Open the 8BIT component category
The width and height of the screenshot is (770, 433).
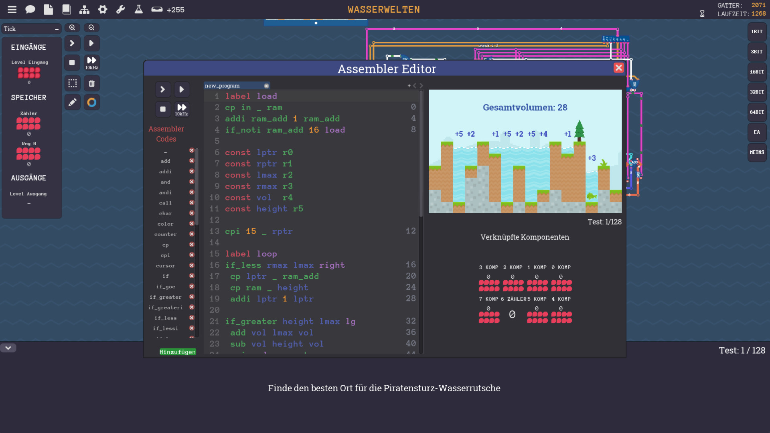(757, 52)
